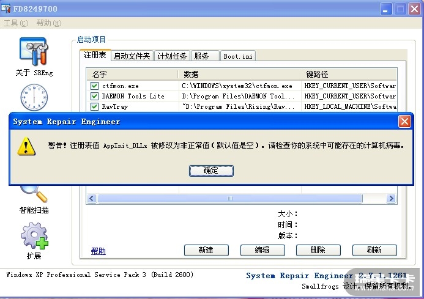Click the "D:\Program Files\Rising\Rav... data cell

tap(238, 106)
